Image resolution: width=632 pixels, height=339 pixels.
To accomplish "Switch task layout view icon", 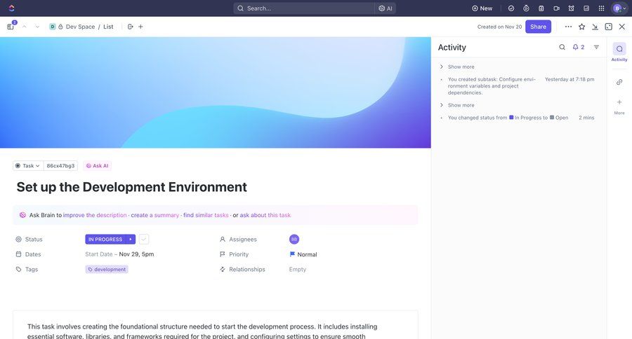I will tap(609, 27).
